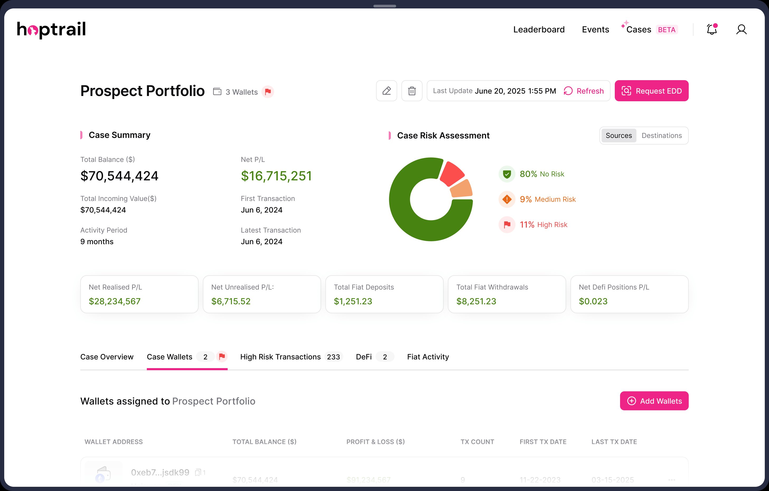Click the Add Wallets button
Viewport: 769px width, 491px height.
[654, 401]
